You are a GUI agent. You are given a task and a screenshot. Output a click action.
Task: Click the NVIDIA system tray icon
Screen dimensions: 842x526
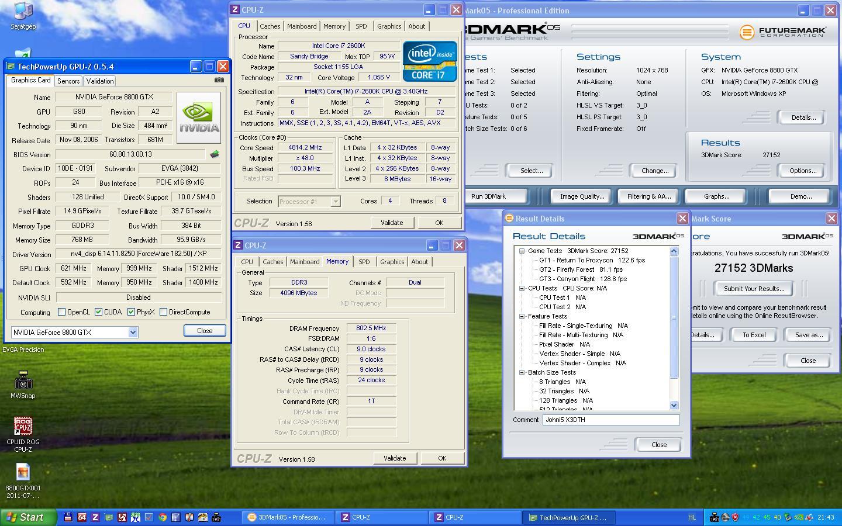799,517
